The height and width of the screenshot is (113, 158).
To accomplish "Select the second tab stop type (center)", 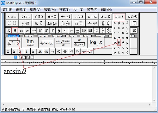I will (20, 57).
